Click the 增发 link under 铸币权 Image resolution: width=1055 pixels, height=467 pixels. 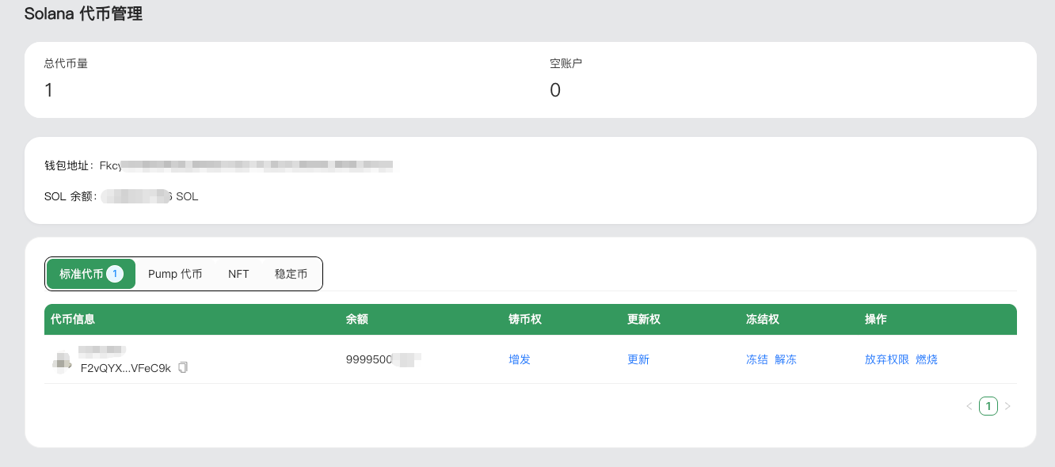pos(520,359)
